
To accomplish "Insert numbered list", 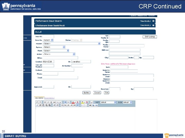I will (x=82, y=105).
